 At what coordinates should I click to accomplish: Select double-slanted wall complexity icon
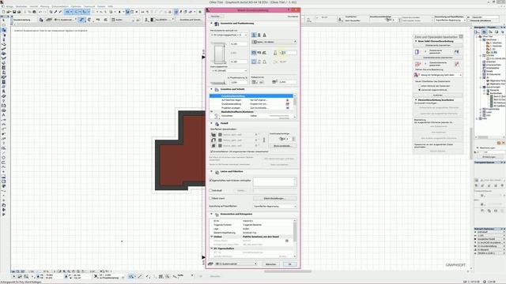click(264, 62)
